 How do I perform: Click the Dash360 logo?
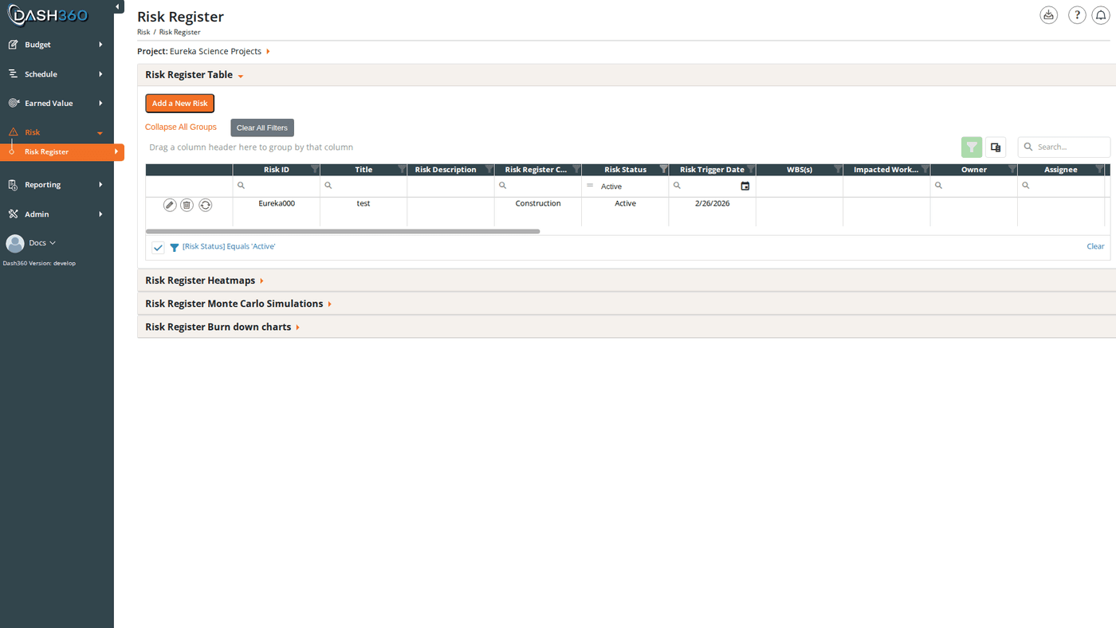(x=48, y=15)
